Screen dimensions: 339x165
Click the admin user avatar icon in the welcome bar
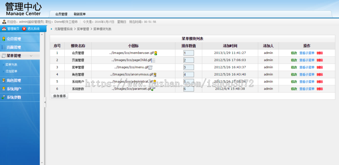pyautogui.click(x=4, y=22)
